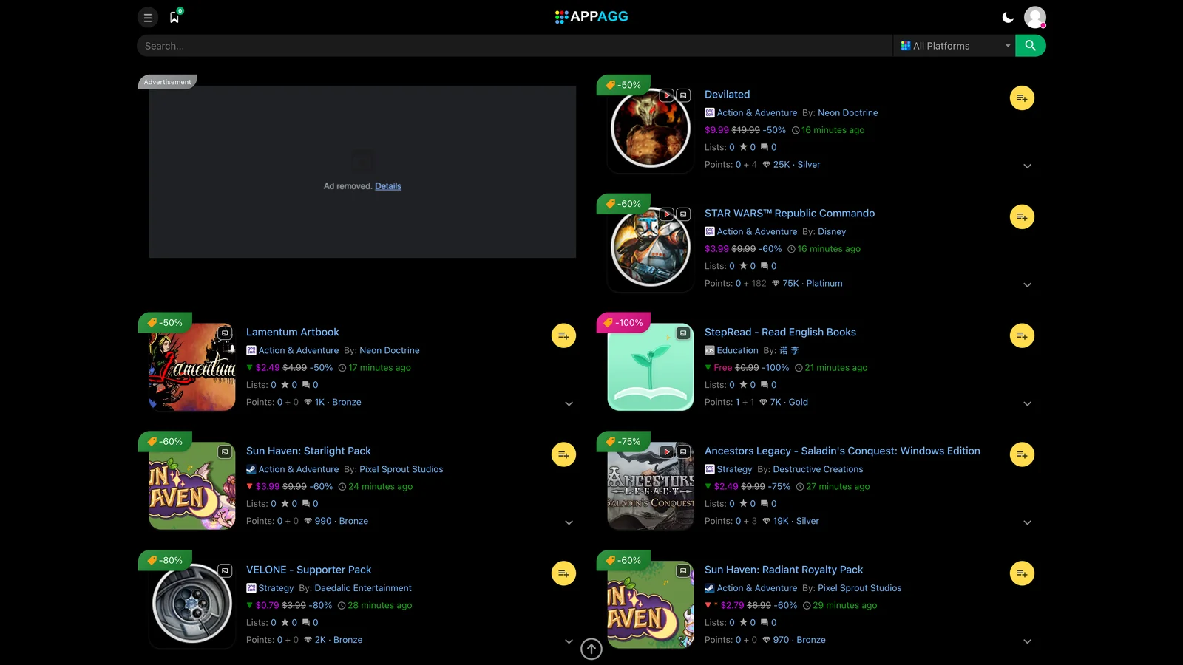
Task: Open VELONE - Supporter Pack title
Action: (x=309, y=570)
